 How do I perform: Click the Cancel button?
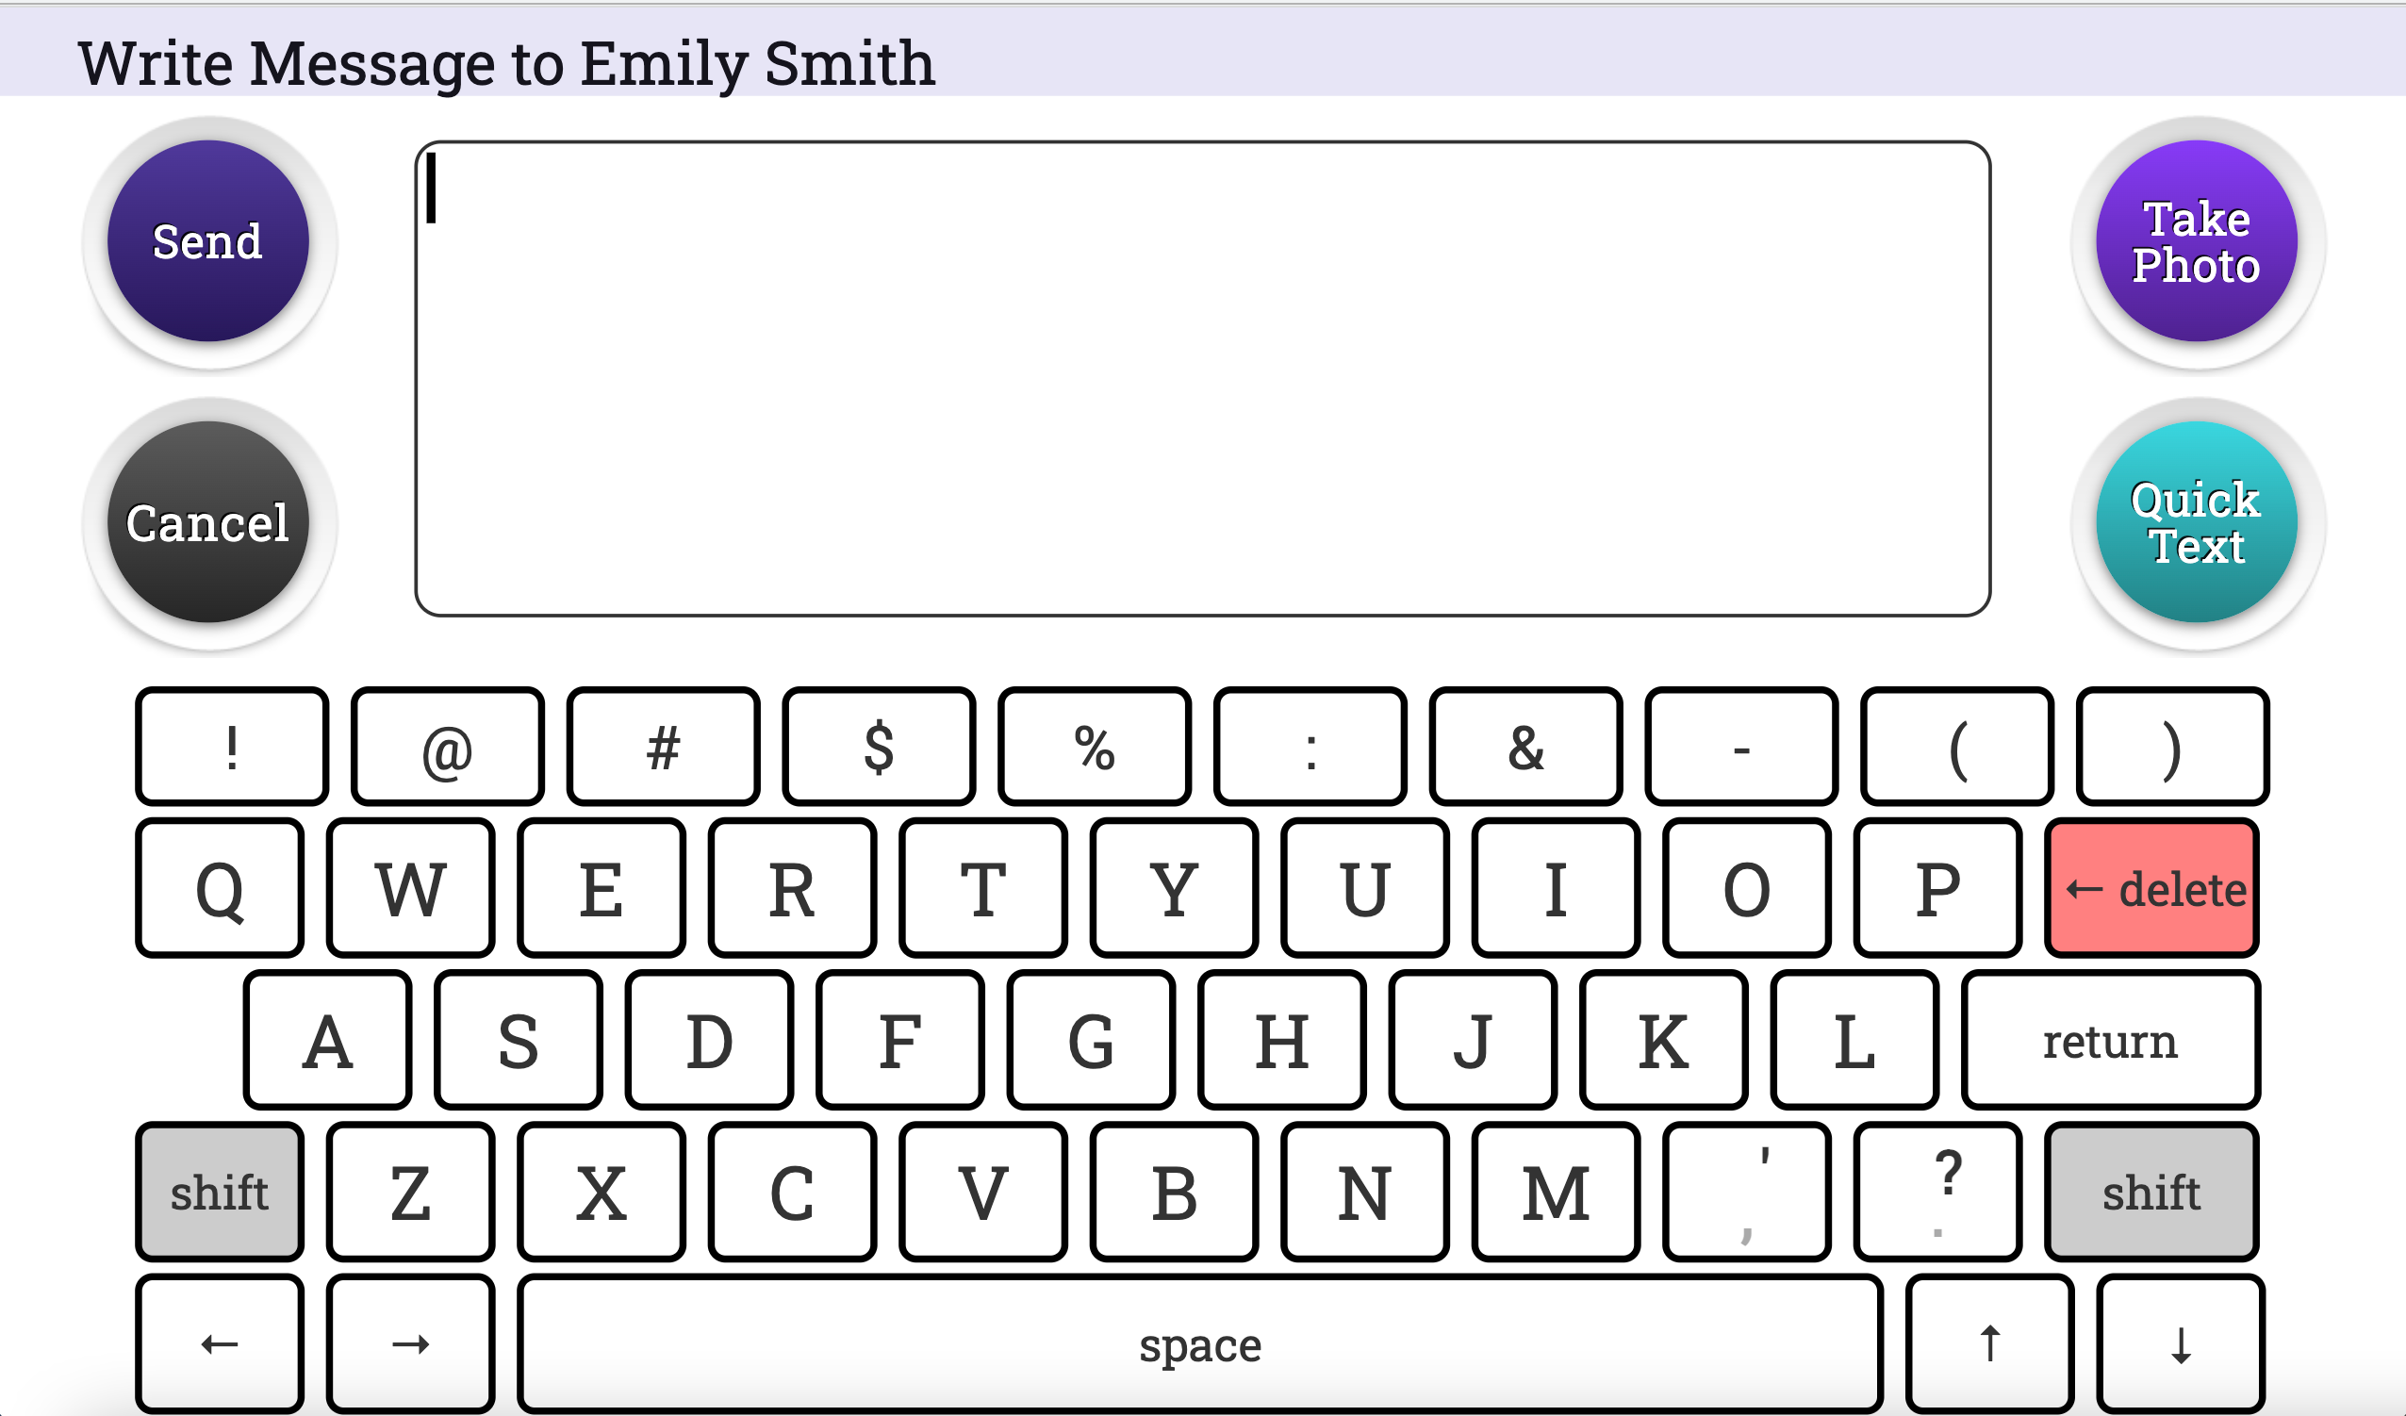tap(208, 522)
